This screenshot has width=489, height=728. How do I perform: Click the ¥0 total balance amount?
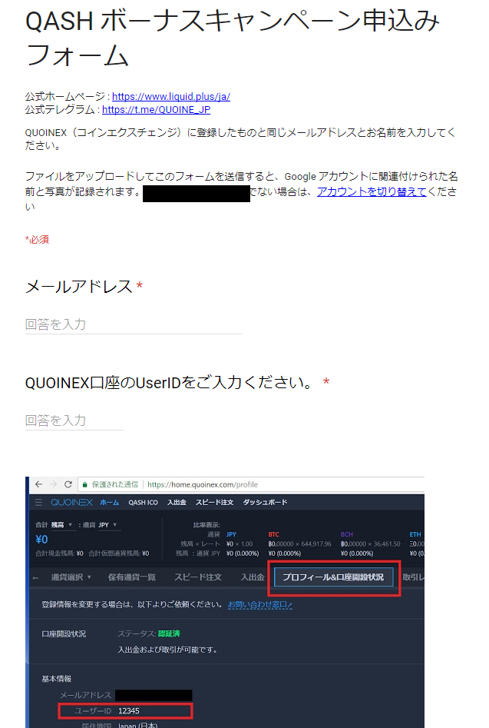click(41, 540)
